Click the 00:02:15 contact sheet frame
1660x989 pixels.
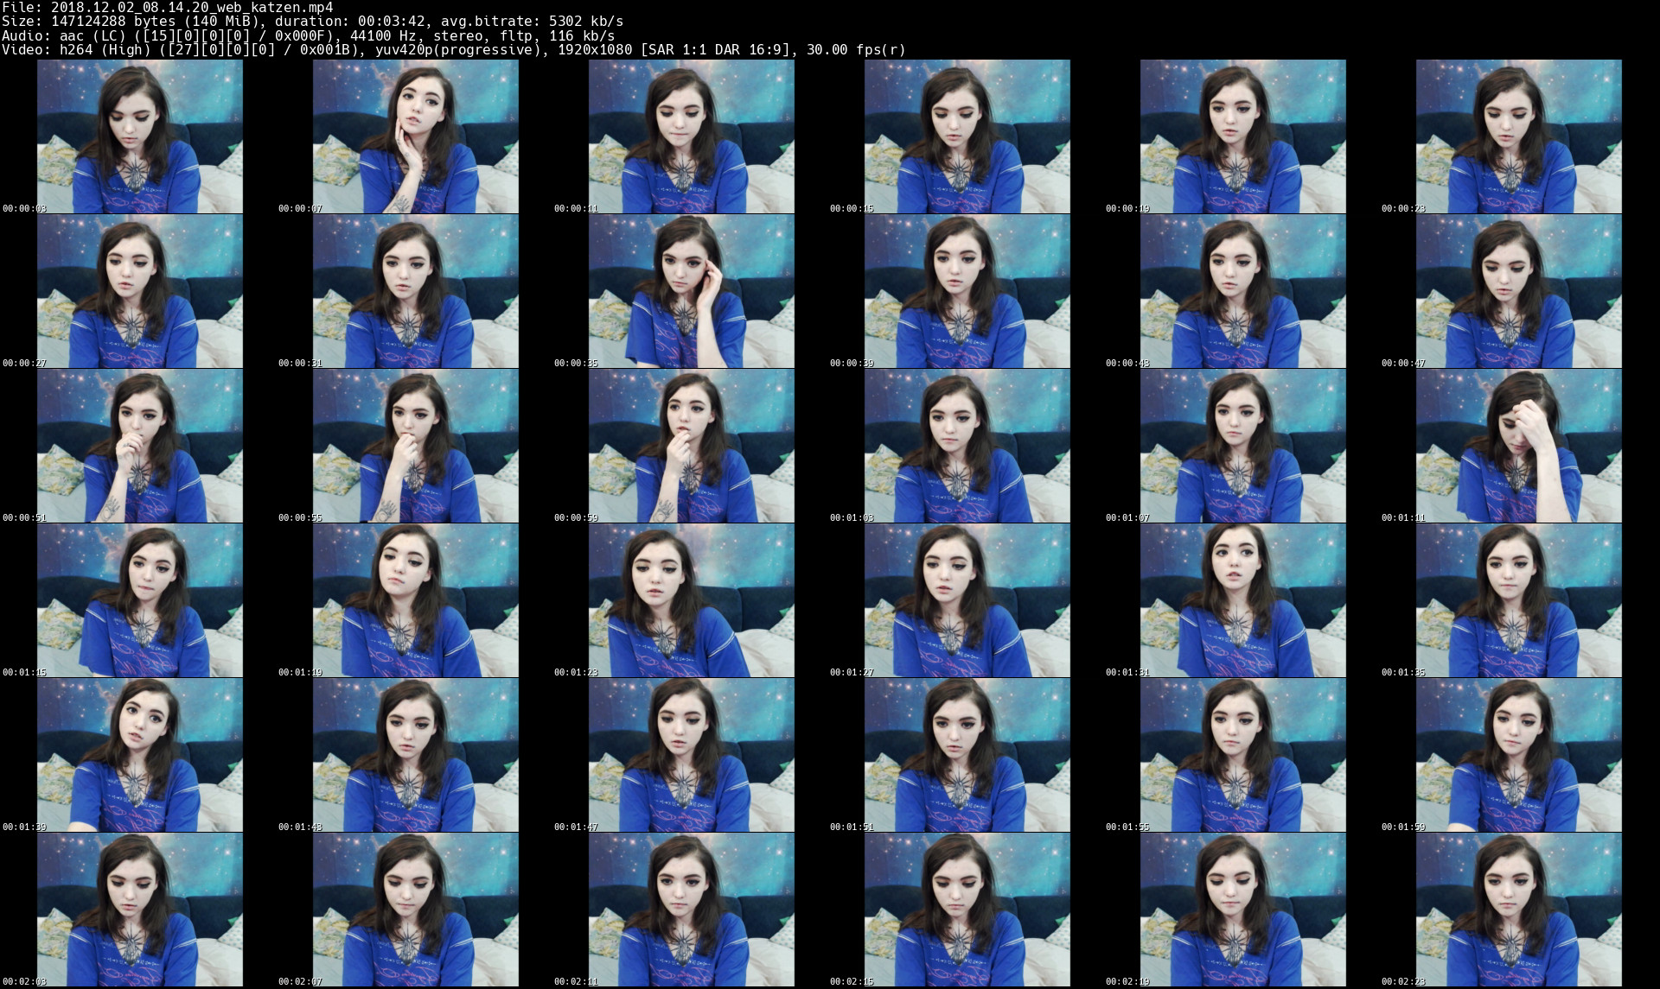(967, 910)
